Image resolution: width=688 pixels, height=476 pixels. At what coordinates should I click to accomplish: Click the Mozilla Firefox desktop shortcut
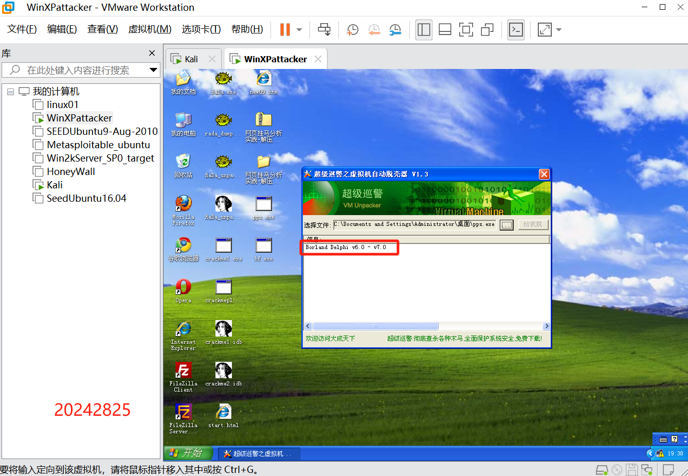click(183, 210)
